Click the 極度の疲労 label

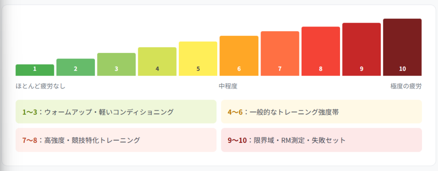pyautogui.click(x=406, y=86)
